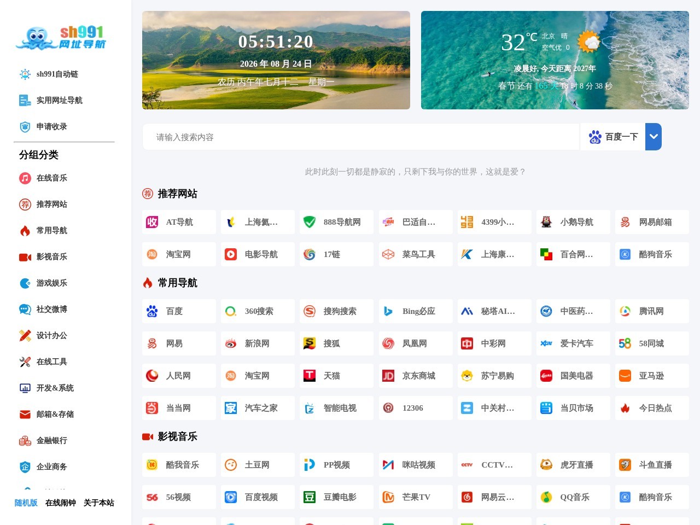Image resolution: width=700 pixels, height=525 pixels.
Task: Open the 搜狗搜索 site link
Action: click(336, 311)
